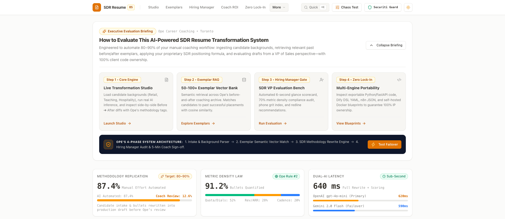Open the Studio nav tab
This screenshot has width=505, height=219.
[153, 7]
